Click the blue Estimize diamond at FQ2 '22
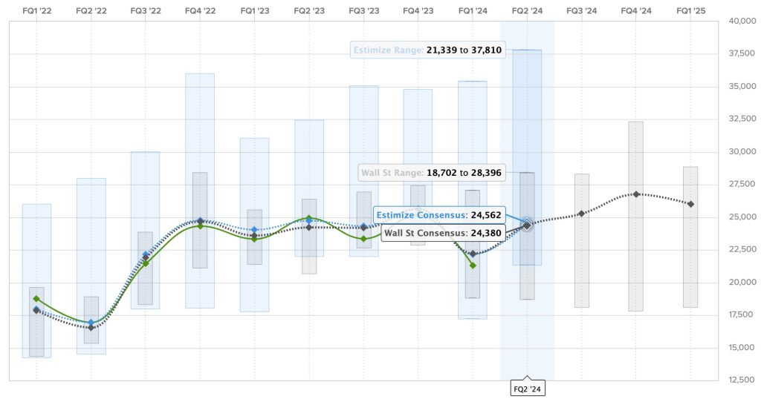 91,323
